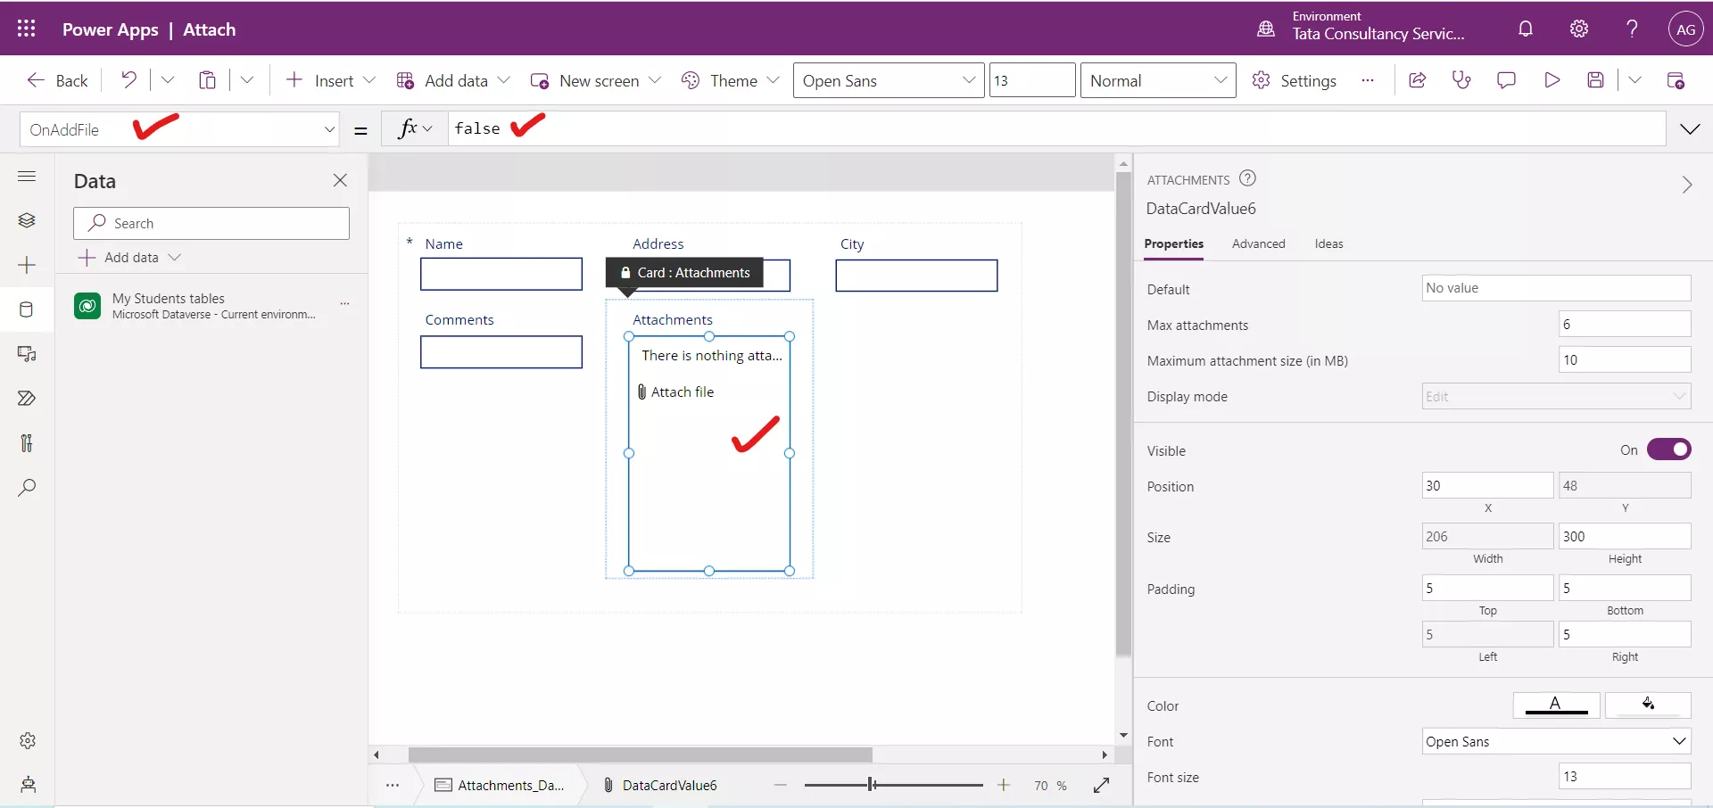
Task: Open the Tree view panel
Action: click(x=27, y=220)
